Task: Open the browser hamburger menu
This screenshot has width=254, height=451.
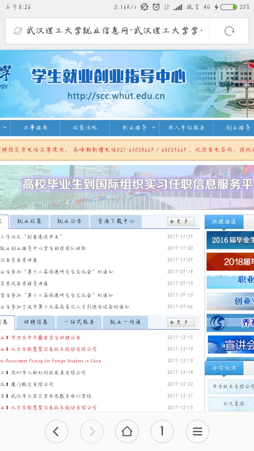Action: click(x=198, y=431)
